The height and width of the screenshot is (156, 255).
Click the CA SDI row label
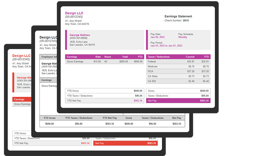pyautogui.click(x=152, y=81)
